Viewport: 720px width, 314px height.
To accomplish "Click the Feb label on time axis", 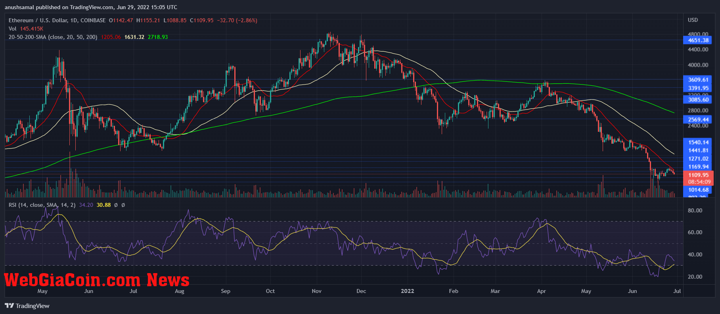I will (454, 291).
